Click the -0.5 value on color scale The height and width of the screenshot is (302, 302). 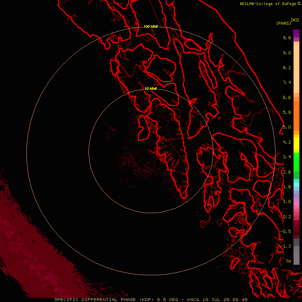click(x=286, y=232)
